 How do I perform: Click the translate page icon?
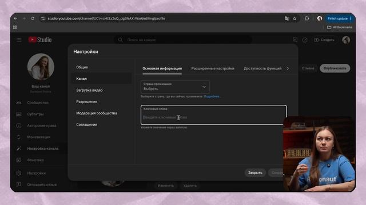pos(287,18)
